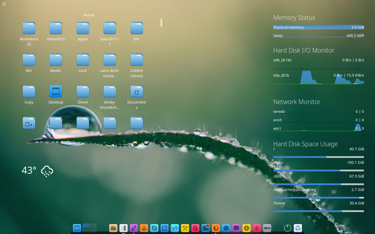The image size is (375, 234).
Task: Open FileZilla from the dock
Action: pyautogui.click(x=195, y=228)
